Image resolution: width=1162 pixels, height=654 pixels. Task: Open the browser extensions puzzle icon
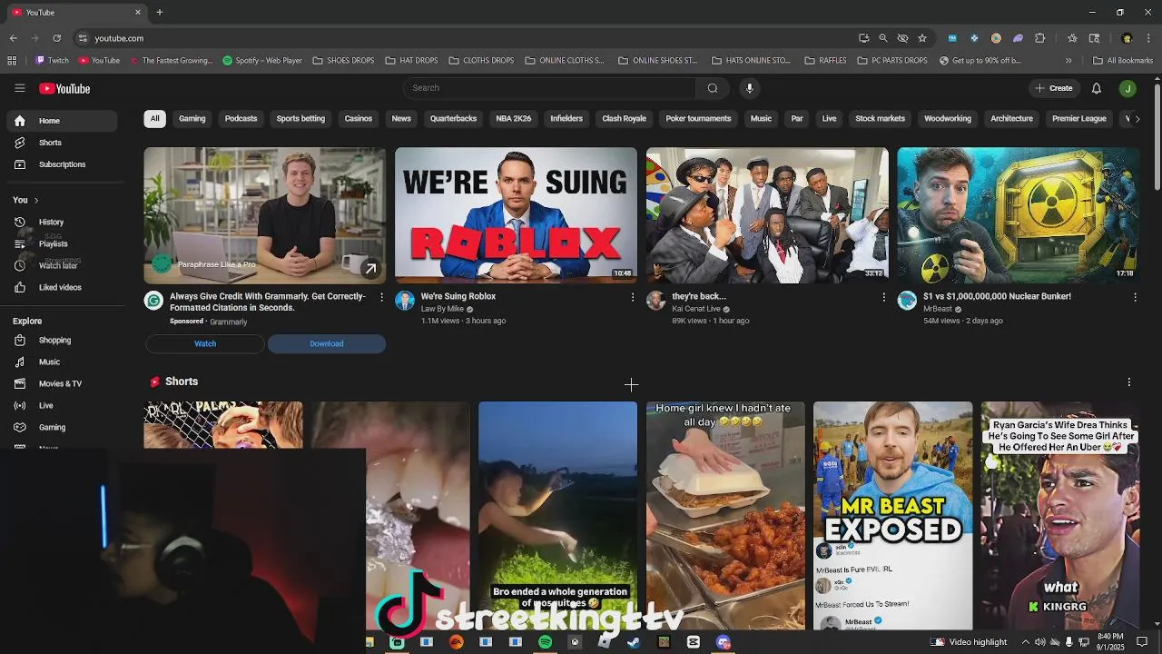(1040, 38)
